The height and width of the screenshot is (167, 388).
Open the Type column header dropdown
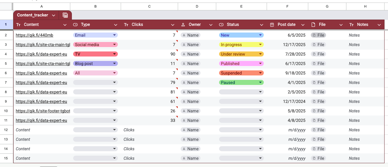[116, 25]
